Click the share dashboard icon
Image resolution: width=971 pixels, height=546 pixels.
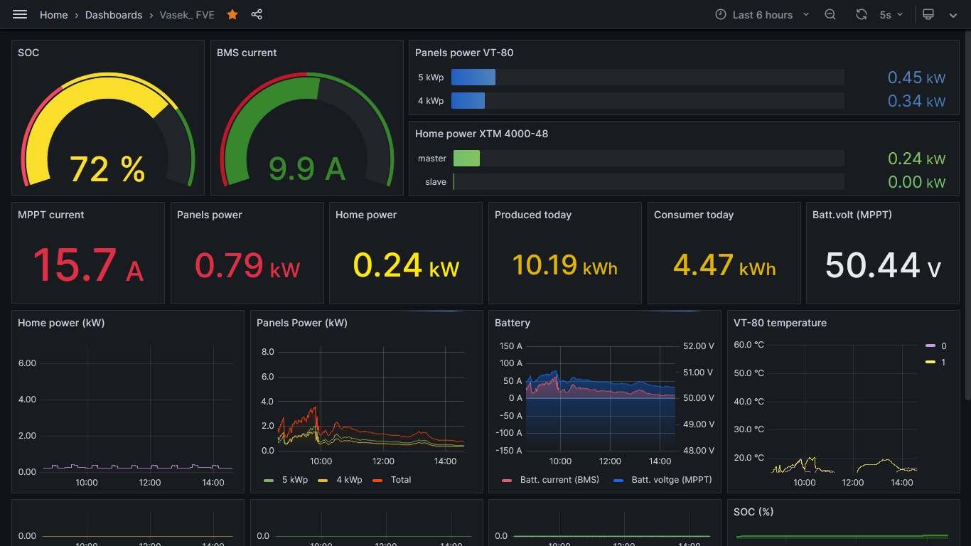pyautogui.click(x=257, y=14)
